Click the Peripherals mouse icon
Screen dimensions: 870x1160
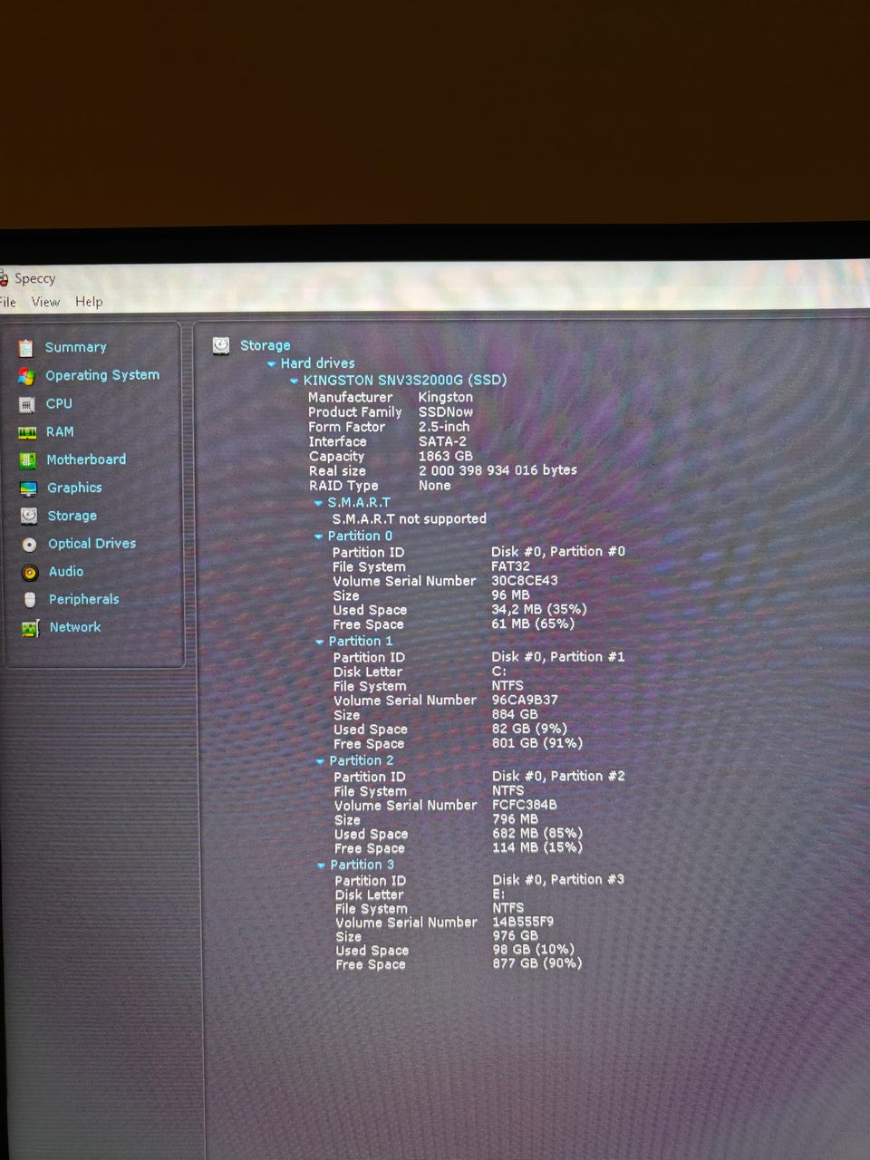[30, 600]
